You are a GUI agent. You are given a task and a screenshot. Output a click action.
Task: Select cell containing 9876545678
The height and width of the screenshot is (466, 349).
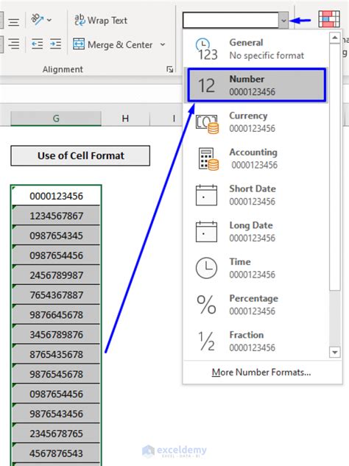(x=56, y=374)
